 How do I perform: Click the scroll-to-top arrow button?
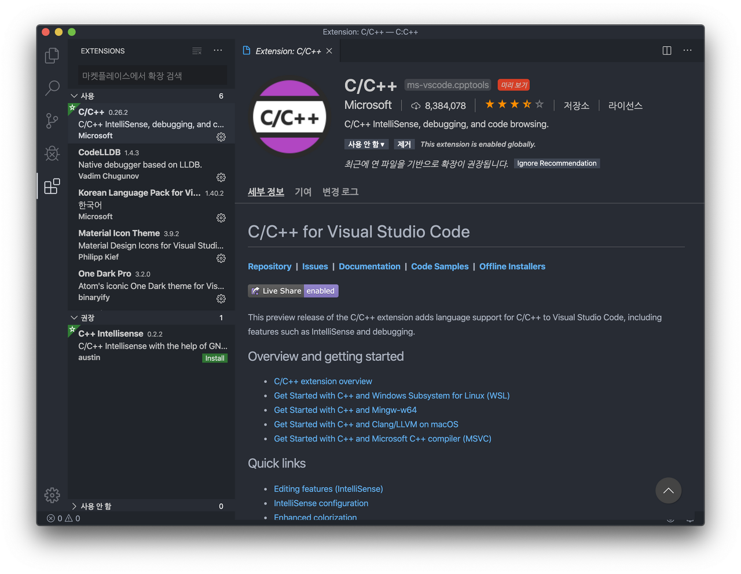click(x=669, y=491)
